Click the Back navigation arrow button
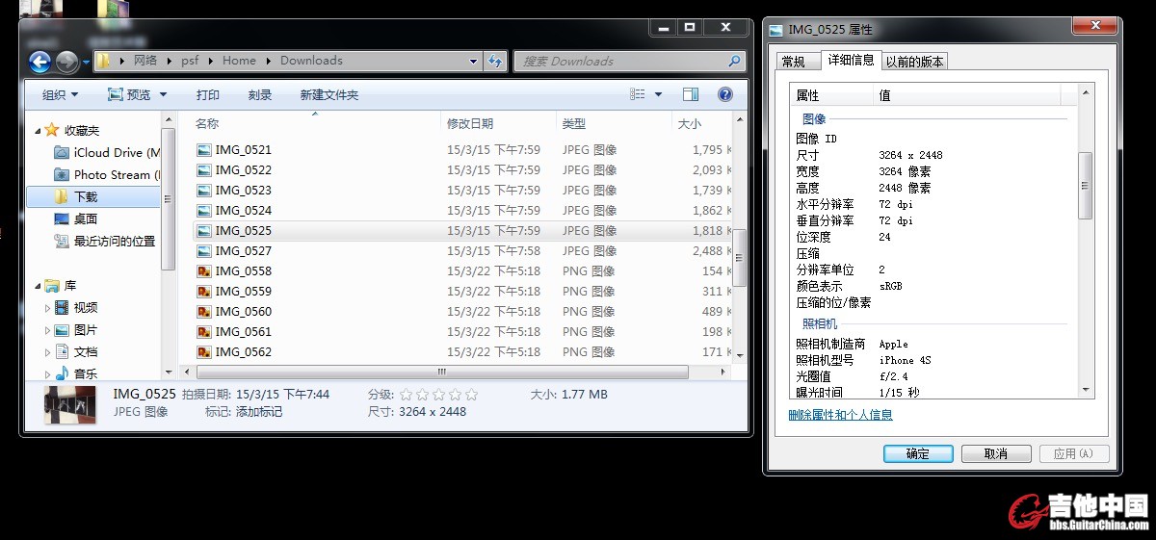 coord(39,63)
